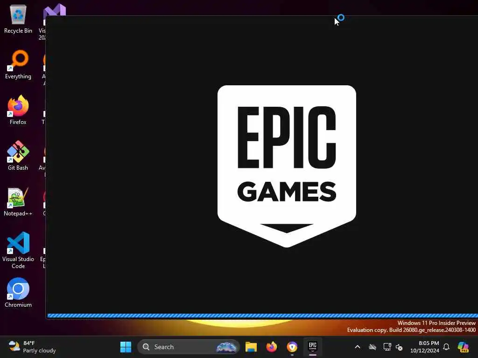Screen dimensions: 478x358
Task: Click the taskbar Search box
Action: [189, 347]
